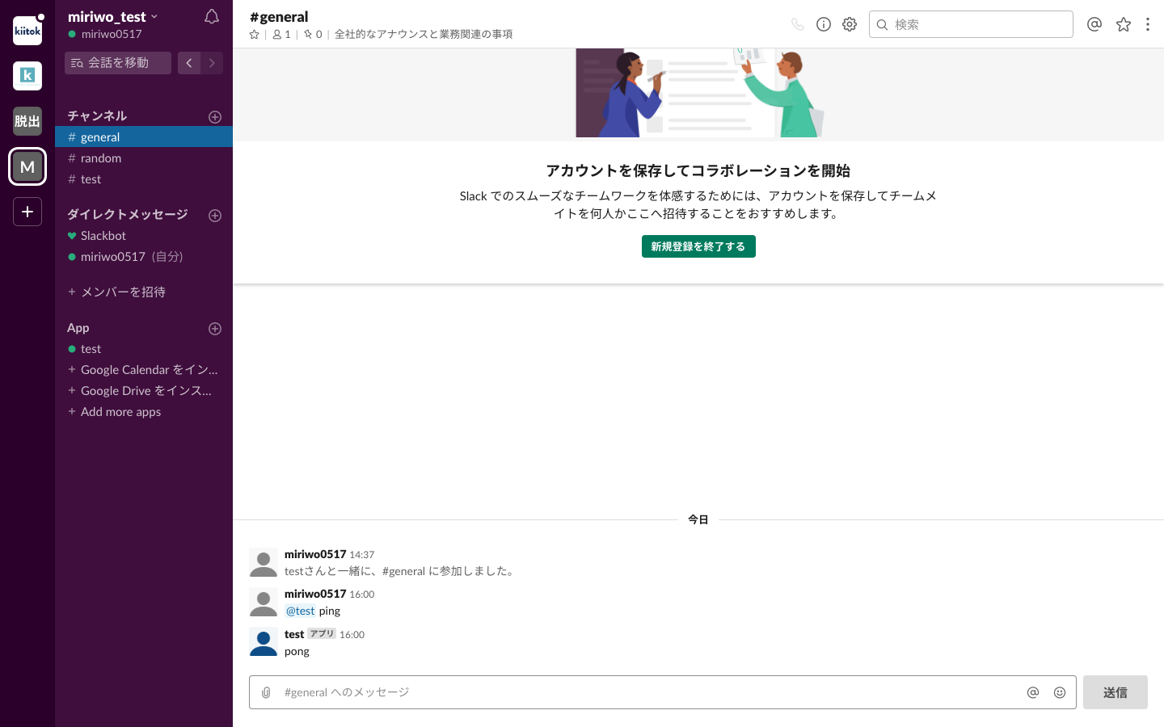This screenshot has height=727, width=1164.
Task: Open channel details with the info icon
Action: (x=823, y=24)
